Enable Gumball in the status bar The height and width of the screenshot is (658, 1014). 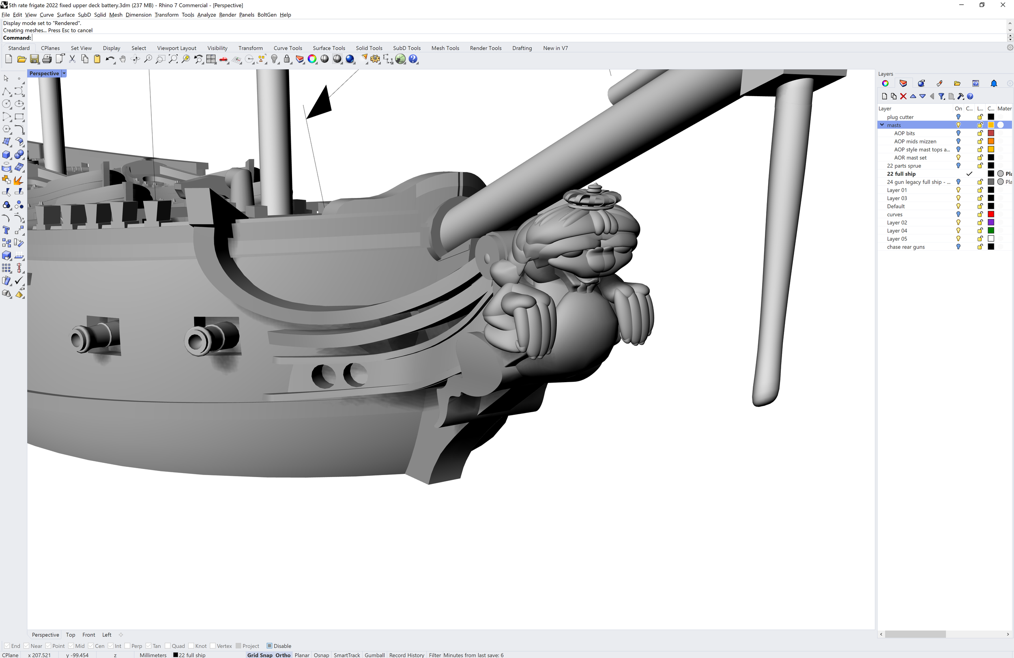point(374,655)
